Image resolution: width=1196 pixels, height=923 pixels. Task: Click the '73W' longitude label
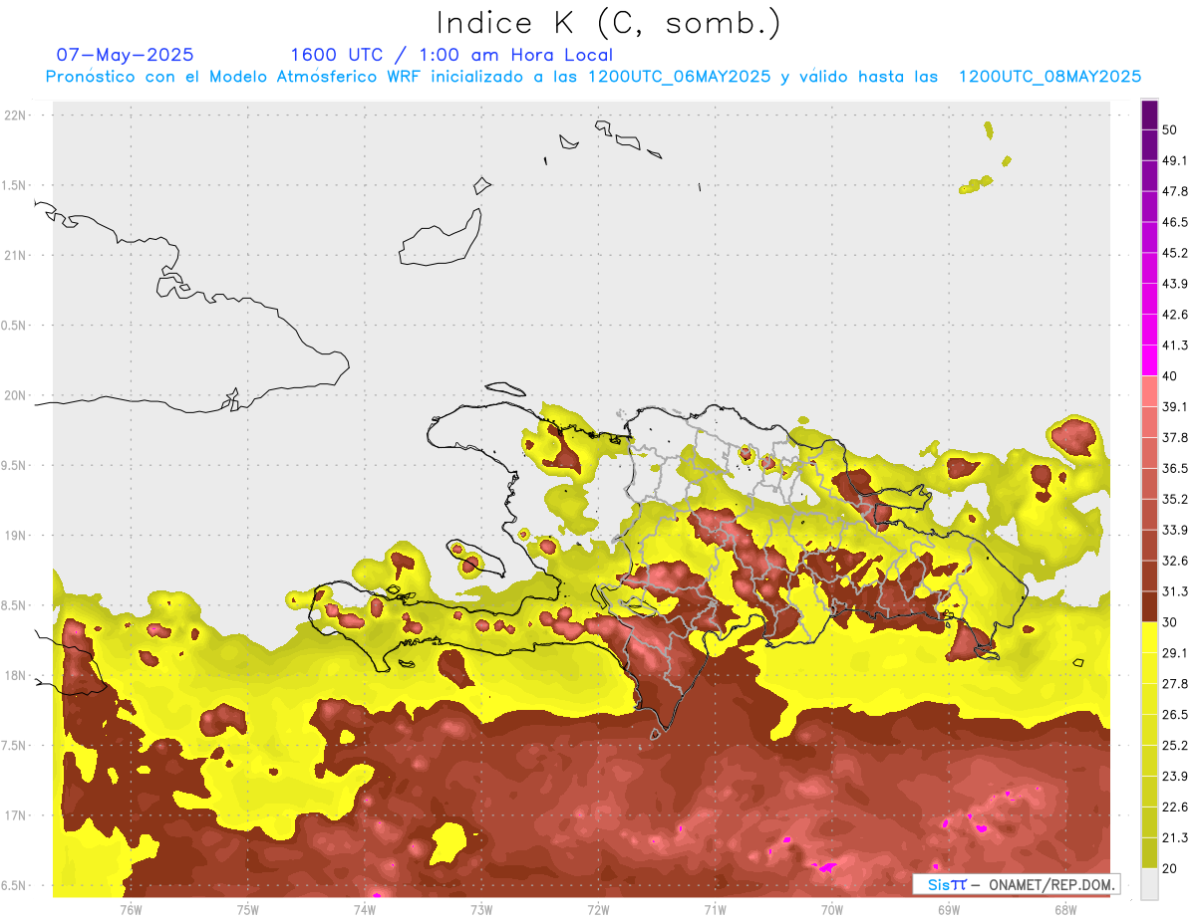481,909
